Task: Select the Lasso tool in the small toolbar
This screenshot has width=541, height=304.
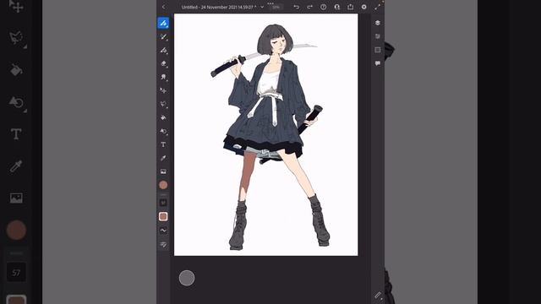Action: pos(163,104)
